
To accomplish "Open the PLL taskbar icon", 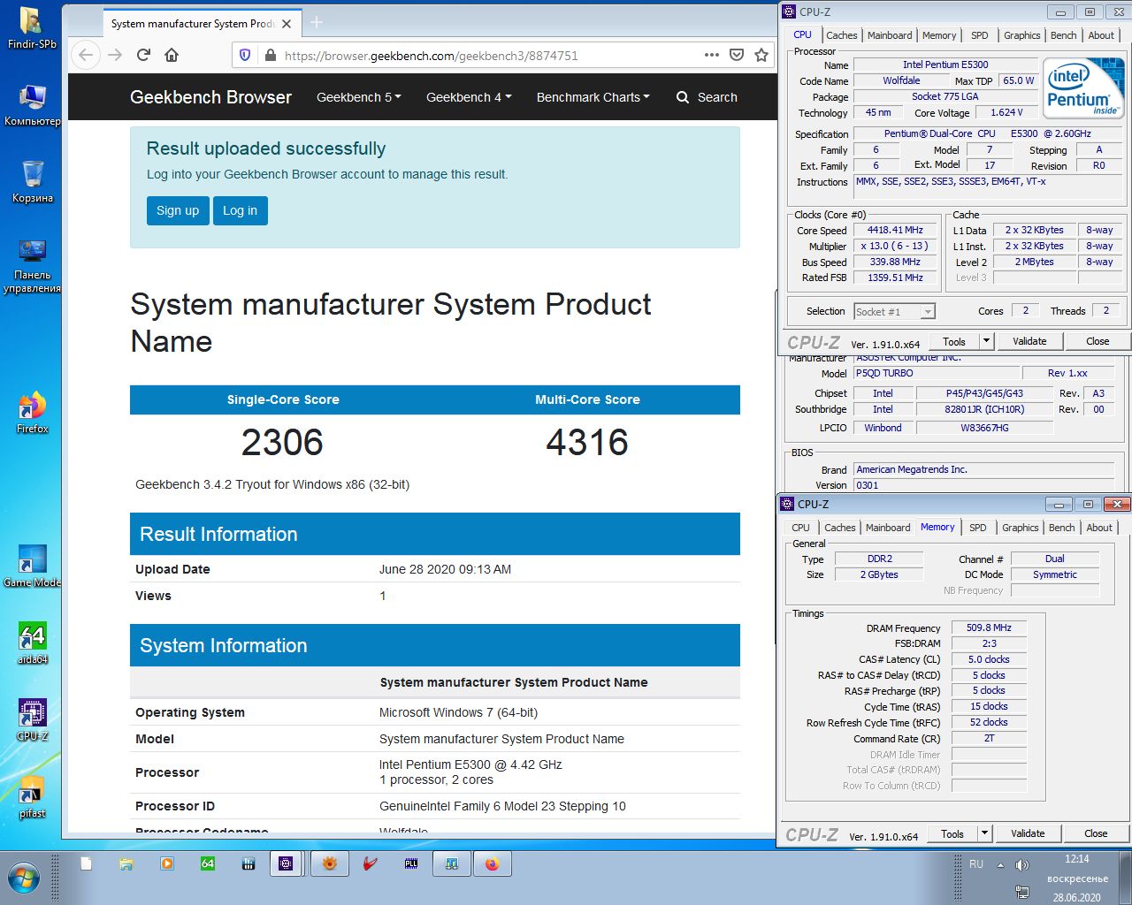I will [411, 864].
